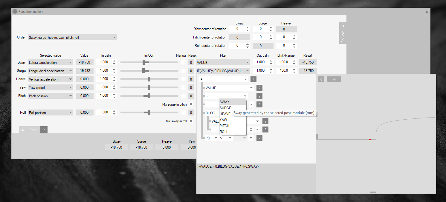The height and width of the screenshot is (202, 446).
Task: Open the Order dropdown
Action: tap(114, 38)
